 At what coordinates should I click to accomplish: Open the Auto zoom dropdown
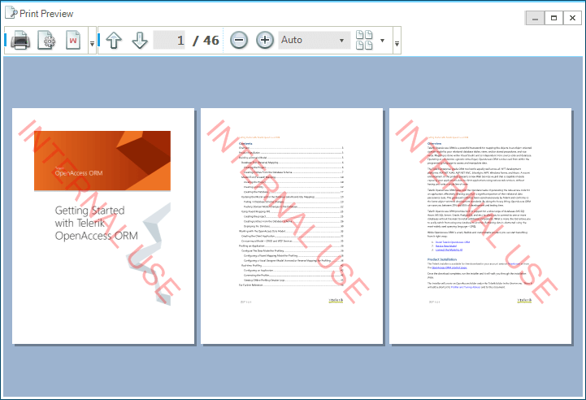314,40
